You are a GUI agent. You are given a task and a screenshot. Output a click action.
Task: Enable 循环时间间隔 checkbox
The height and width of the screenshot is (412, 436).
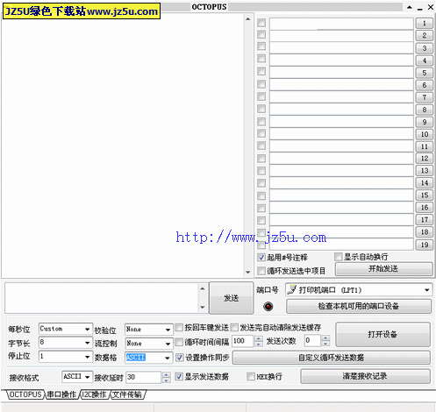click(x=179, y=342)
